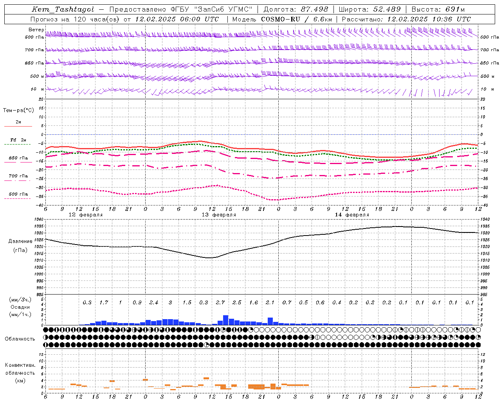Click the precipitation value '3'
The image size is (501, 400).
pyautogui.click(x=170, y=302)
